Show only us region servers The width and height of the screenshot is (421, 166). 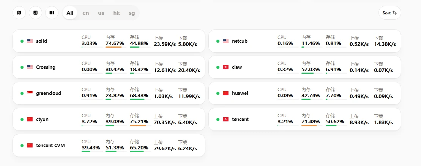[x=101, y=13]
